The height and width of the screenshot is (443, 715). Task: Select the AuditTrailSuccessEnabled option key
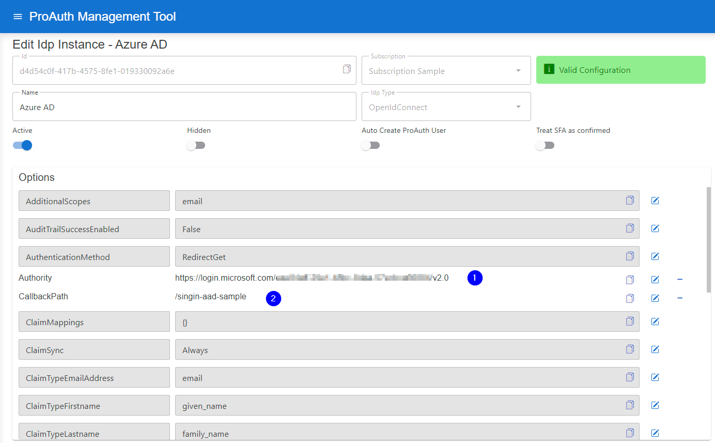coord(94,228)
